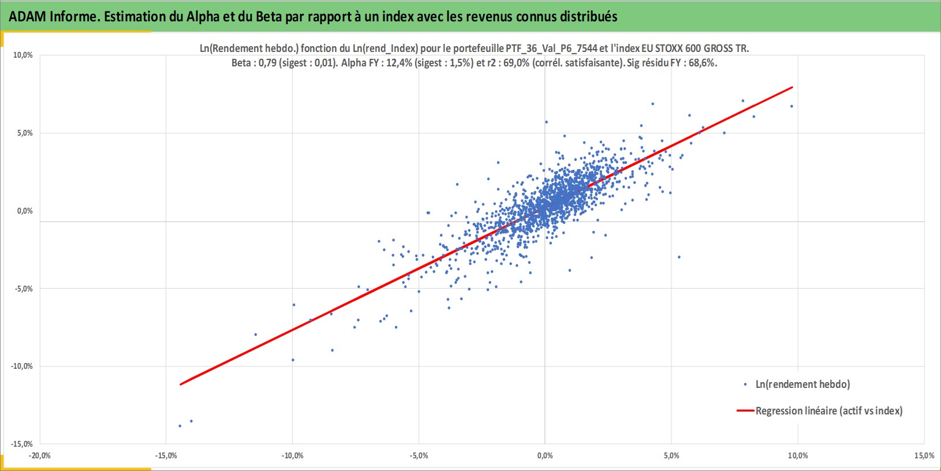The width and height of the screenshot is (941, 471).
Task: Click the red regression line in the chart
Action: 486,235
